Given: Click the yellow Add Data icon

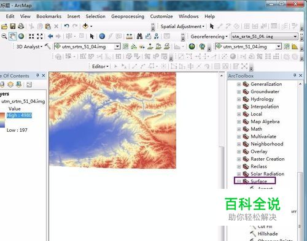Looking at the screenshot, I should [85, 26].
